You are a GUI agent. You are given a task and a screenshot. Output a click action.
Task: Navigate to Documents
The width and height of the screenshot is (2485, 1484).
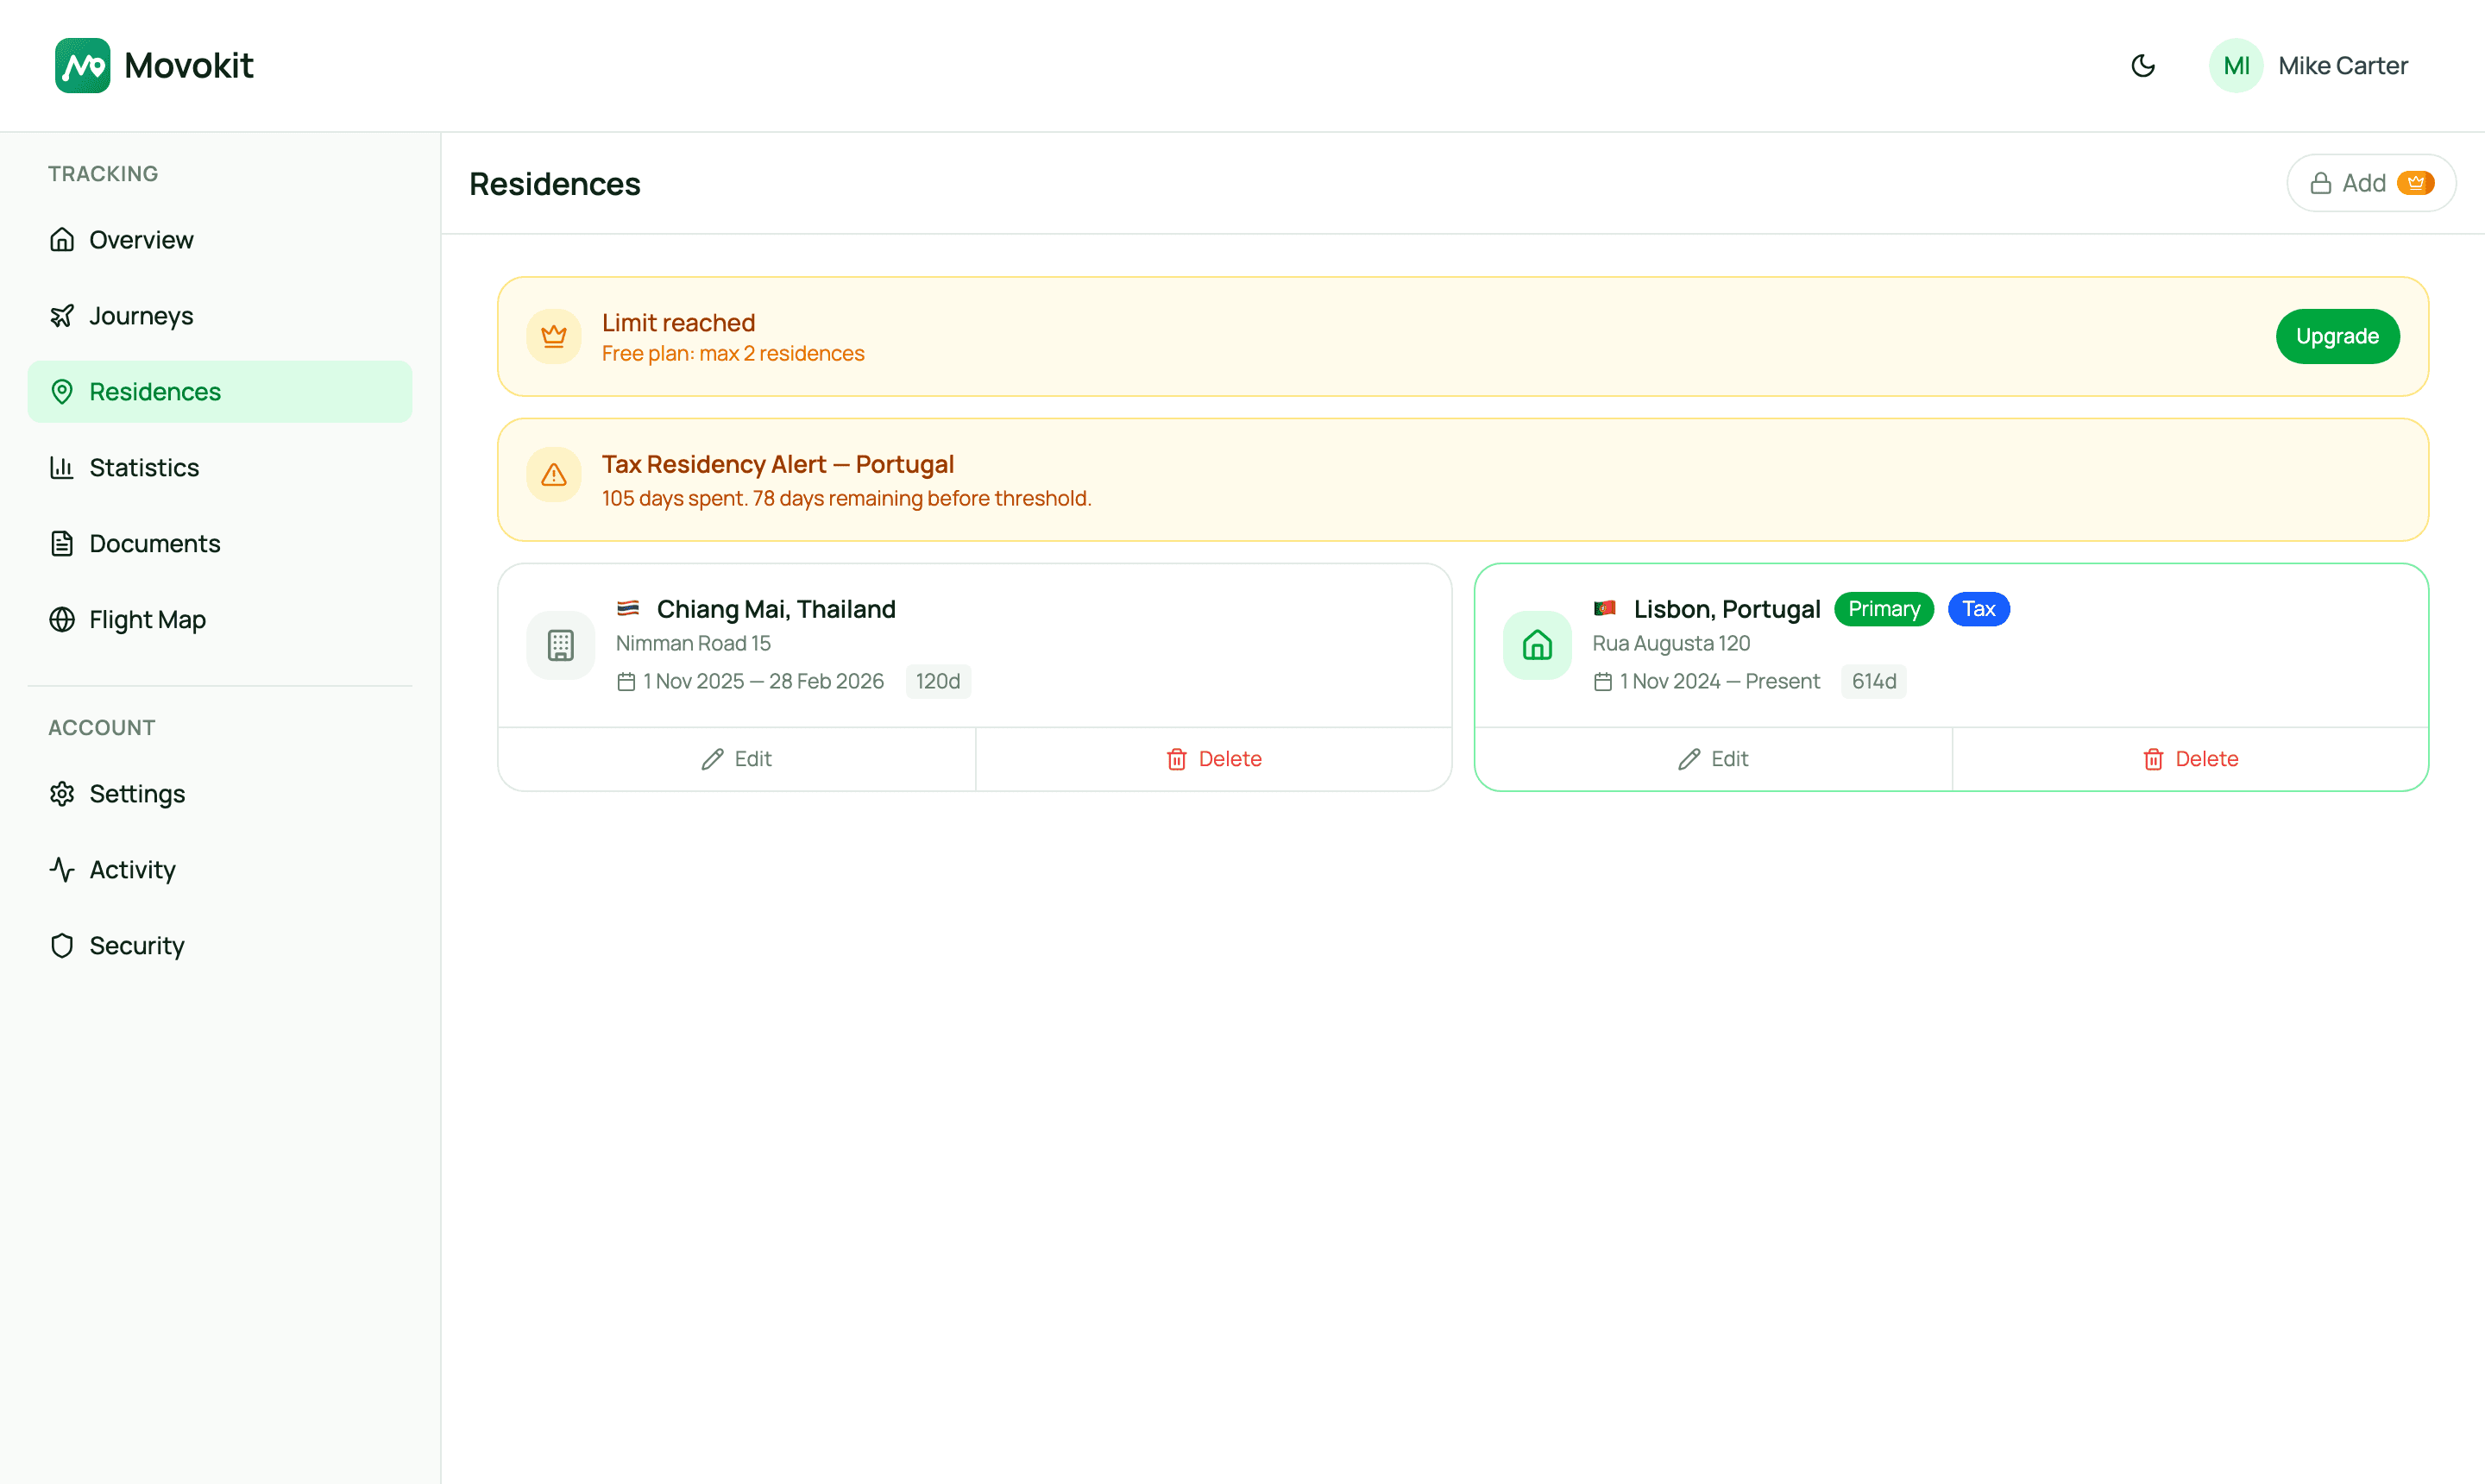point(220,543)
